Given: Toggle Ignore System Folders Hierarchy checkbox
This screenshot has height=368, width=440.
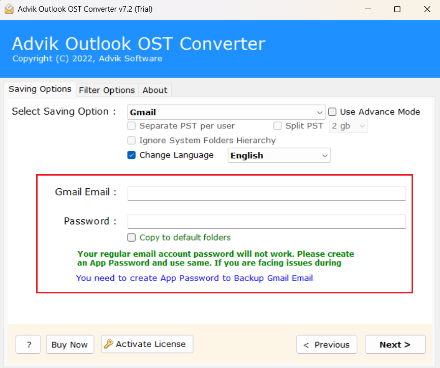Looking at the screenshot, I should pos(131,140).
